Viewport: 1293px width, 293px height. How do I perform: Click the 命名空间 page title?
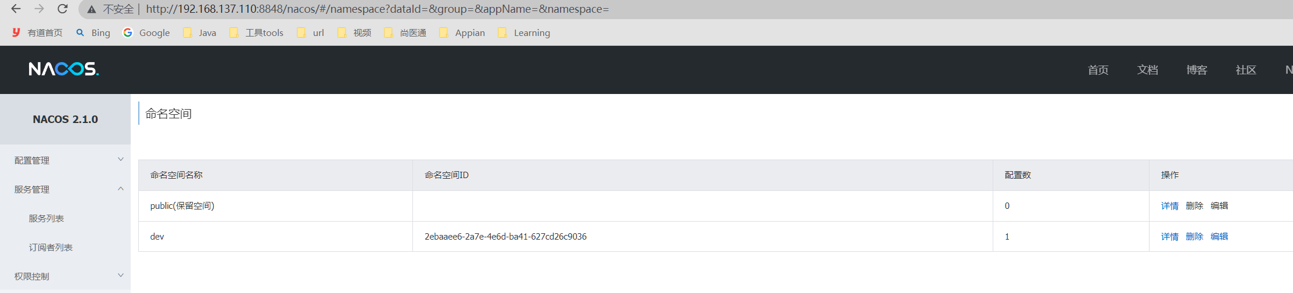click(168, 114)
